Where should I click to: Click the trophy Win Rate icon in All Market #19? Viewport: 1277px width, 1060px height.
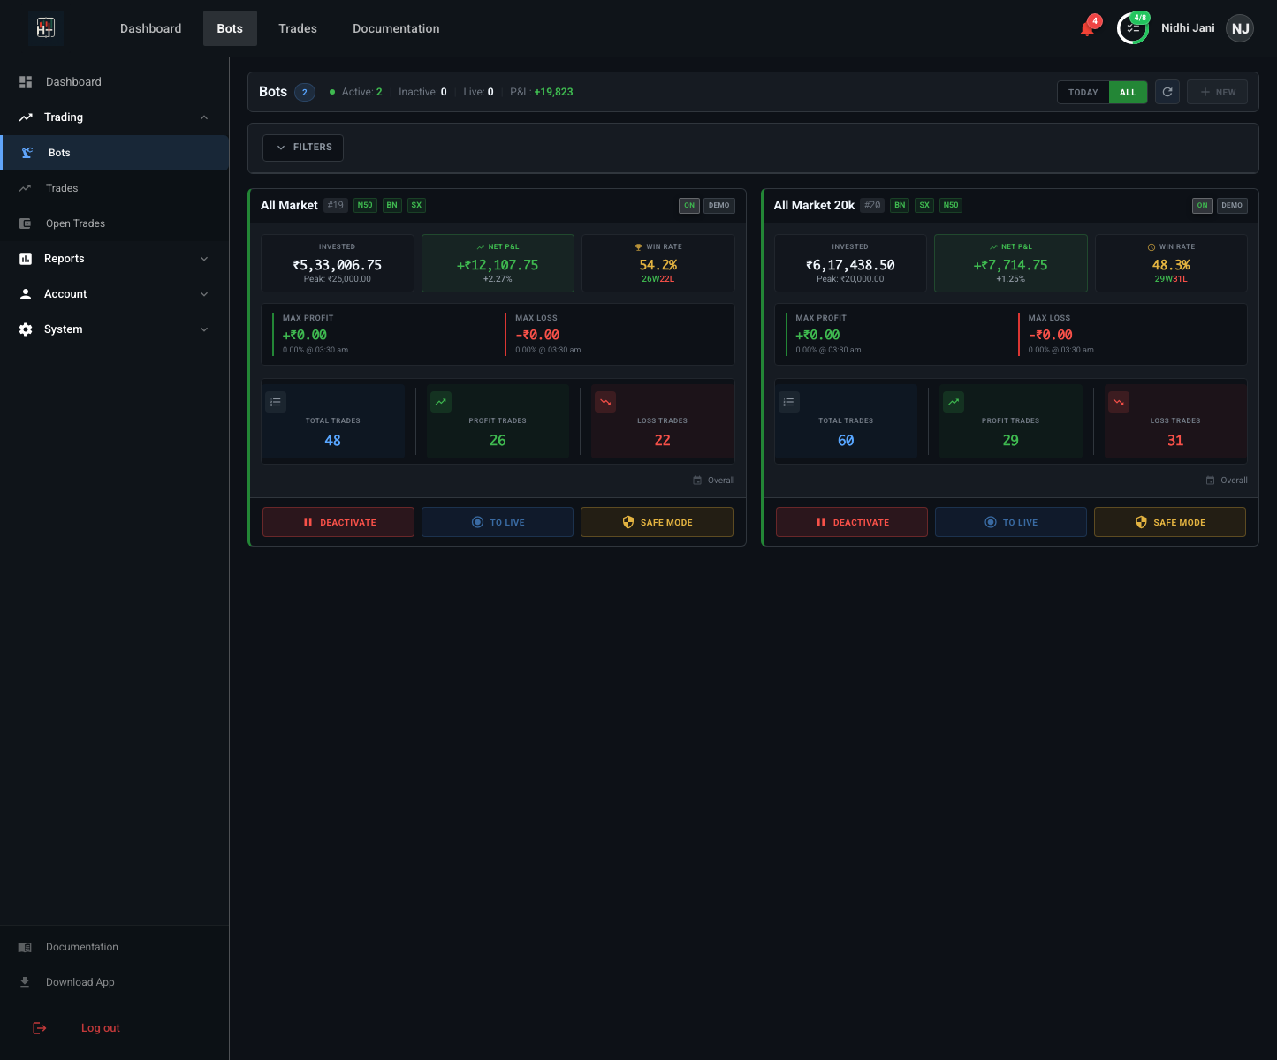tap(638, 247)
